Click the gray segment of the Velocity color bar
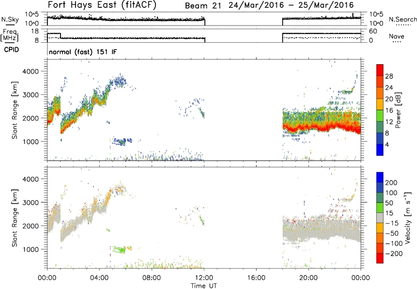This screenshot has width=417, height=289. coord(380,218)
